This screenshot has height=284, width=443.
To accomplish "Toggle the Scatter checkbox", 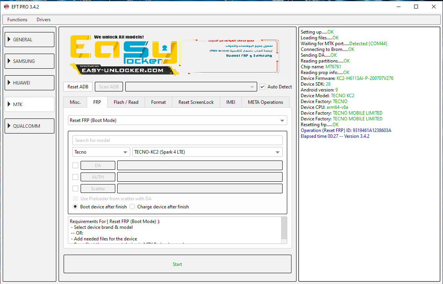I will [76, 188].
